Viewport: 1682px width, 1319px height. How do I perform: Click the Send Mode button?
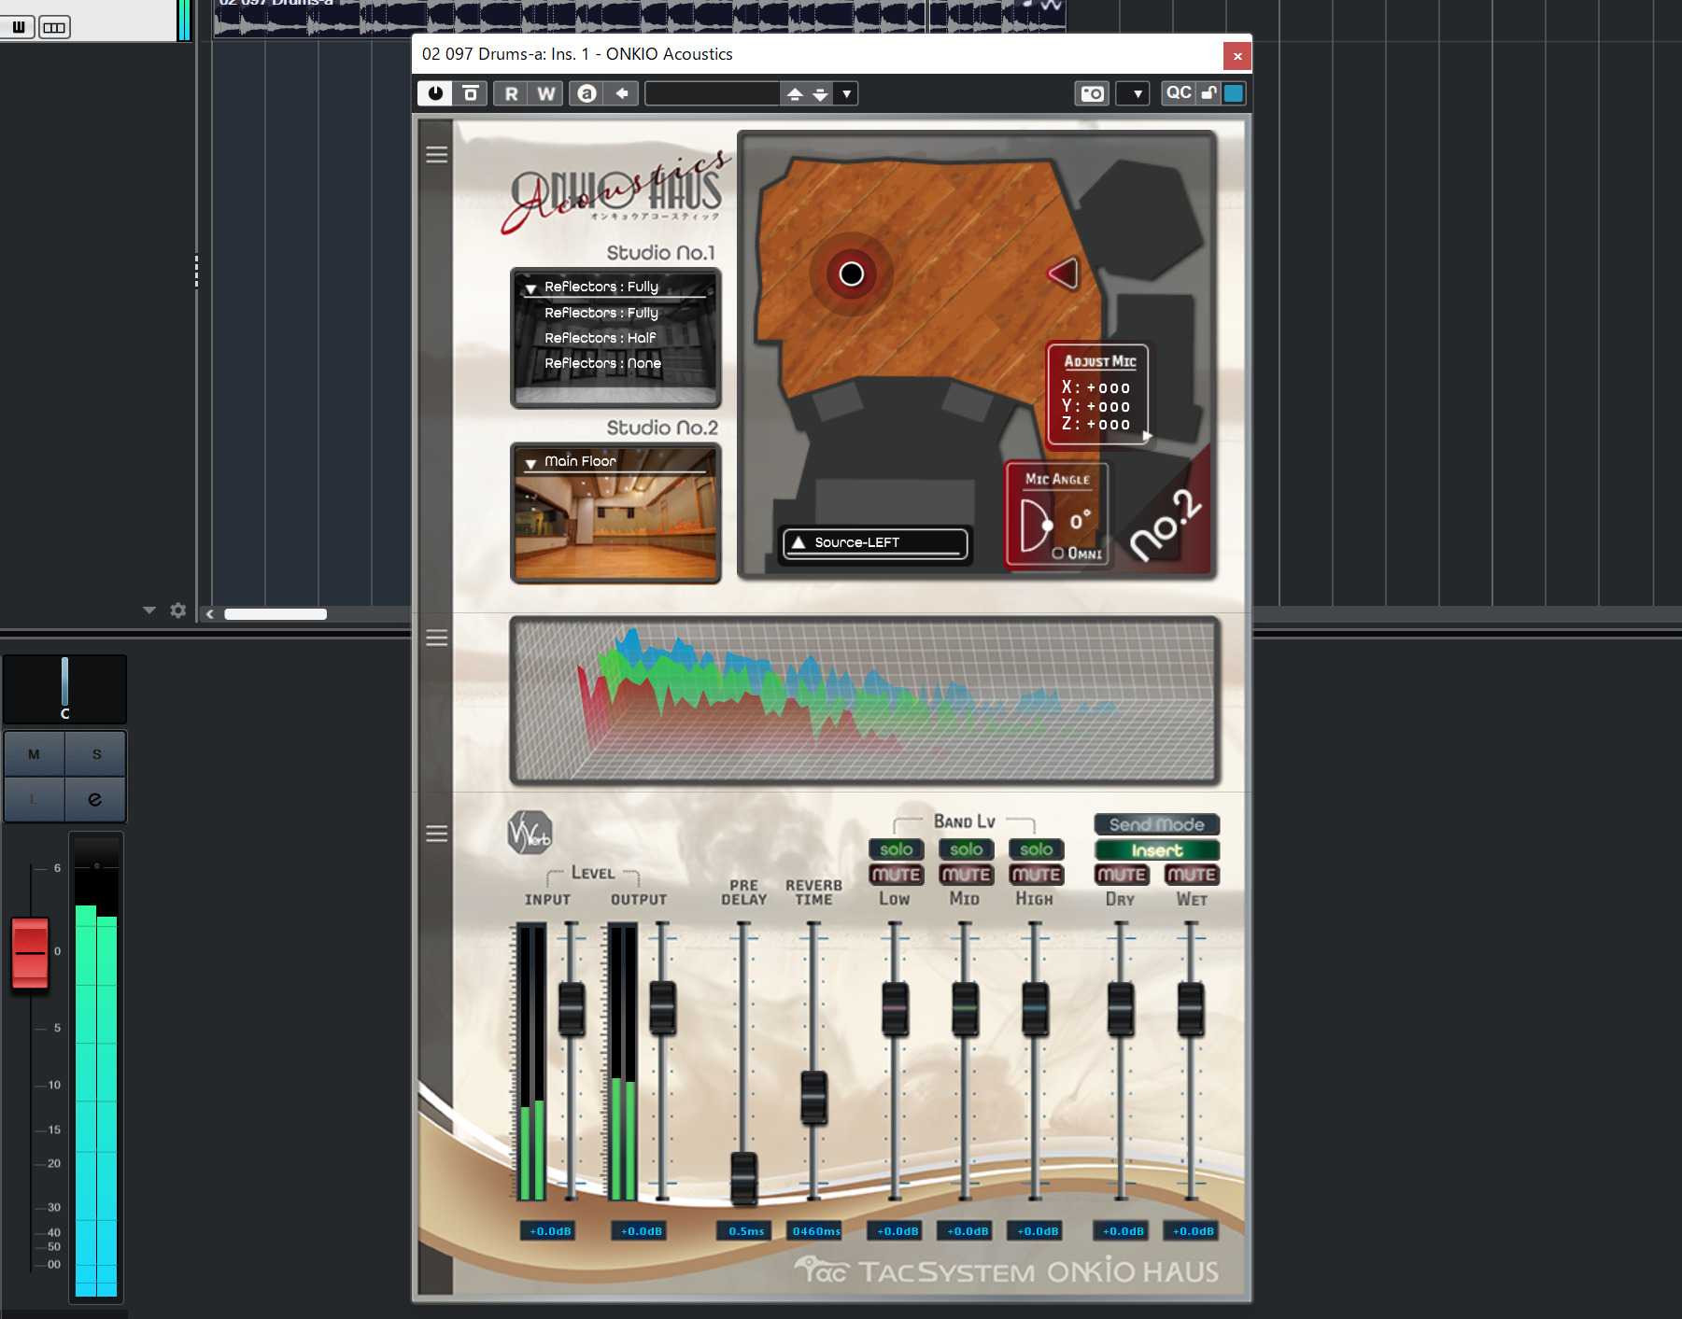tap(1156, 824)
